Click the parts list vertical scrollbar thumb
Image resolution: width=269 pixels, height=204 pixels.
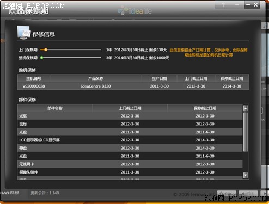point(246,132)
